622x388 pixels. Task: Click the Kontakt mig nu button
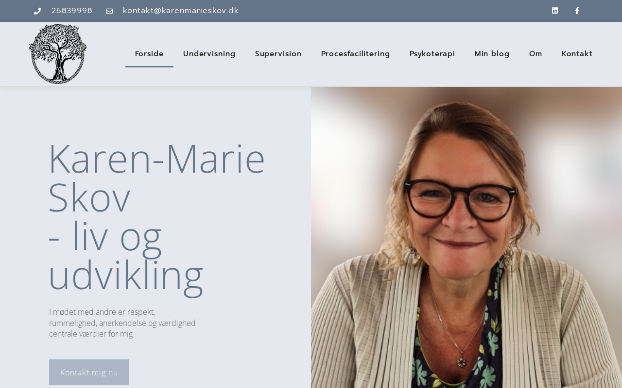pos(89,372)
